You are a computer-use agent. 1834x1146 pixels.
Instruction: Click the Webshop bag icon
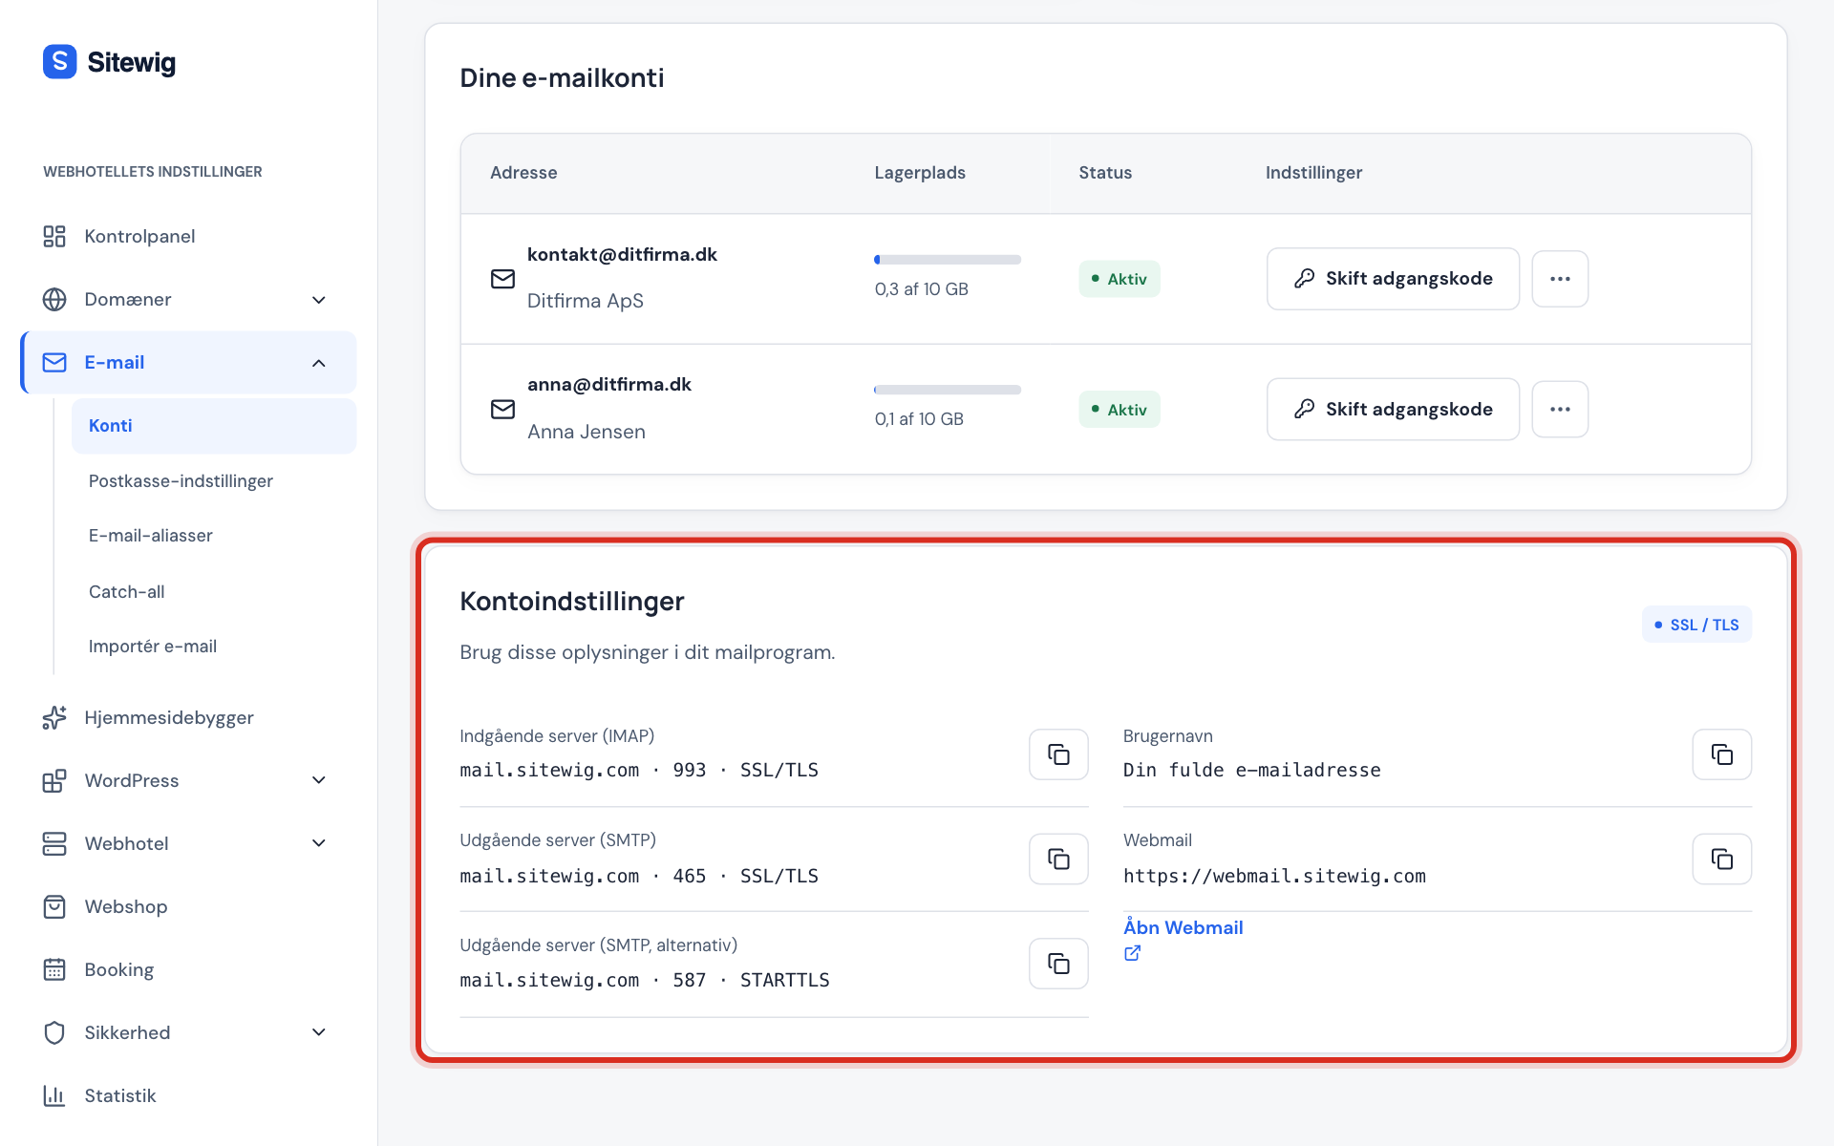pyautogui.click(x=54, y=906)
